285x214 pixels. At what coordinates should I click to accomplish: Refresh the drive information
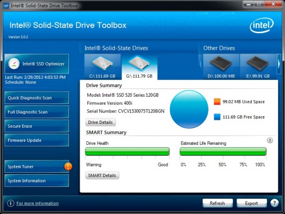(218, 203)
